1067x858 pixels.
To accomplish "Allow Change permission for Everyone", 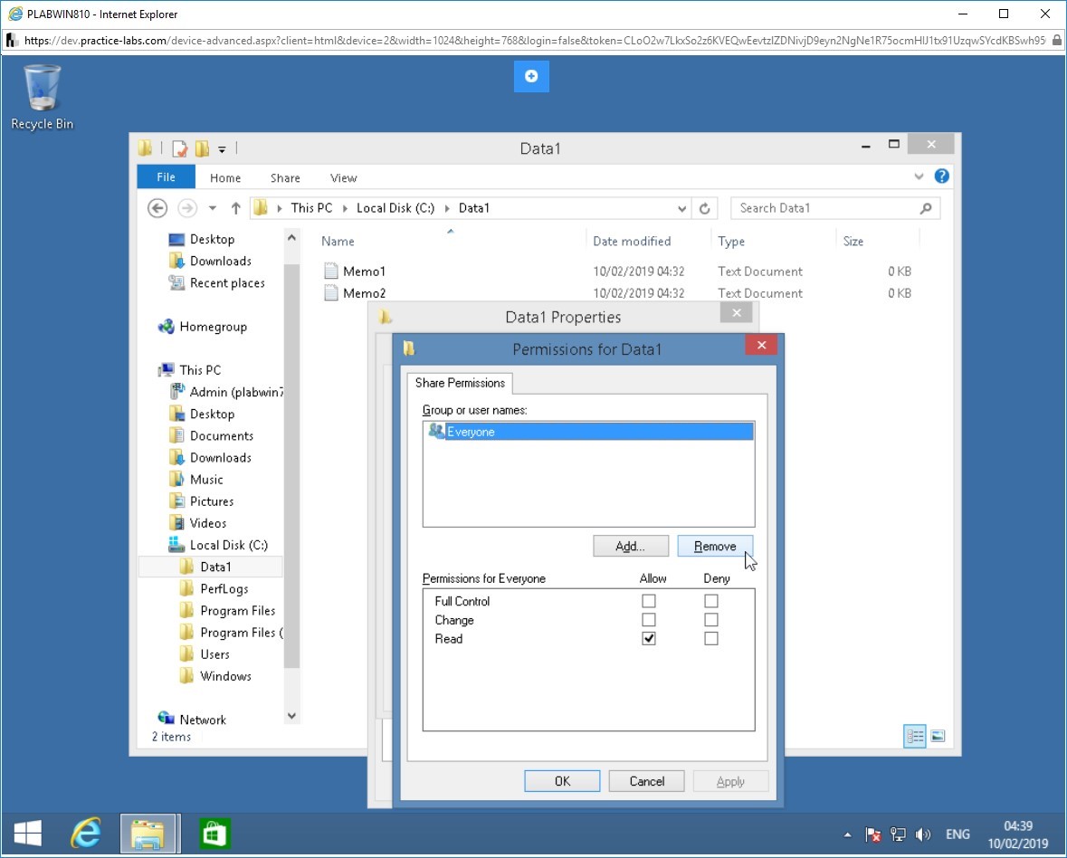I will [x=649, y=620].
